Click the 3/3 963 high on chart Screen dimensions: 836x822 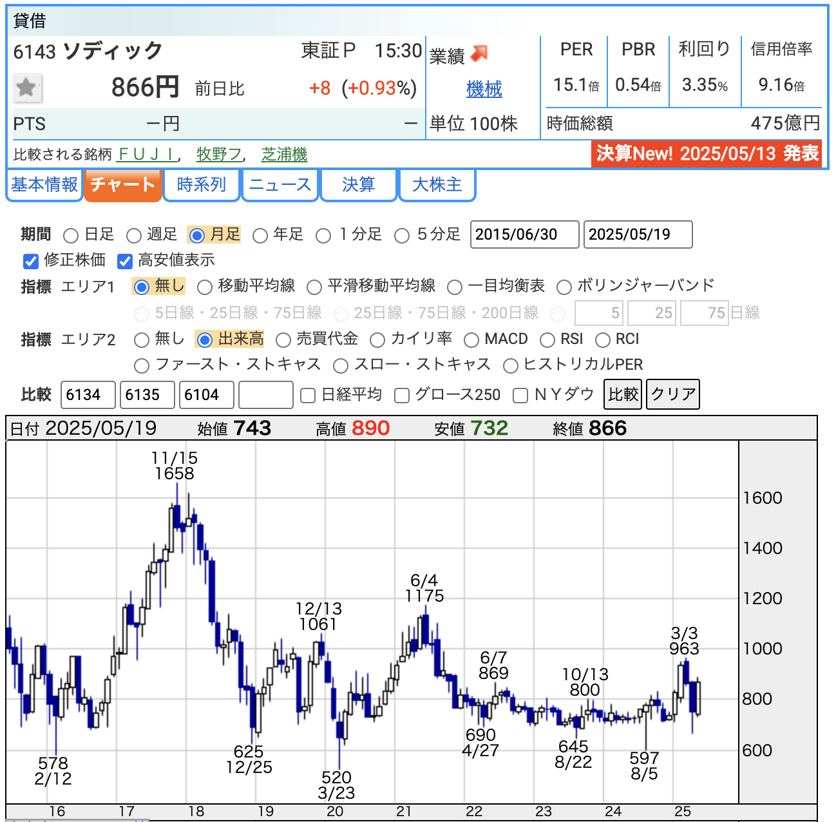[x=684, y=641]
